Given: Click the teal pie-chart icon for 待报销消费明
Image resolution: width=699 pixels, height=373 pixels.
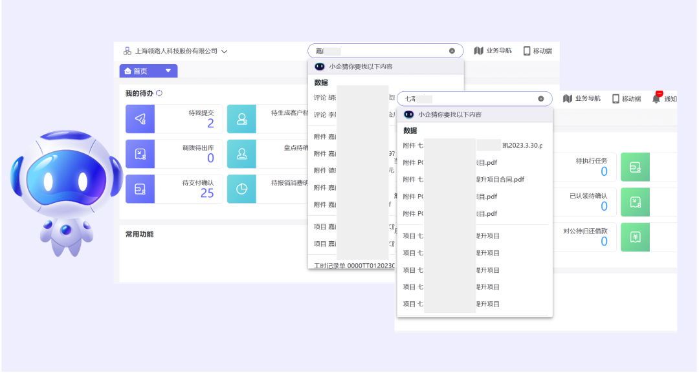Looking at the screenshot, I should (x=241, y=189).
